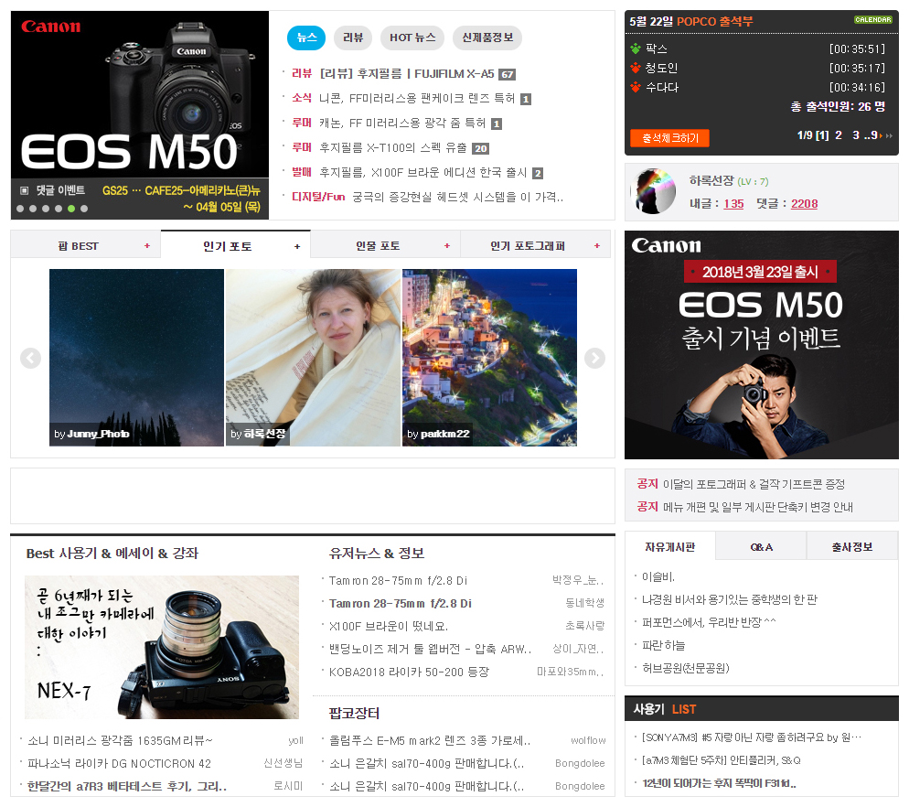Open the 파나소닉 라이카 DG NOCTICRON 42 post
909x807 pixels.
click(x=120, y=763)
